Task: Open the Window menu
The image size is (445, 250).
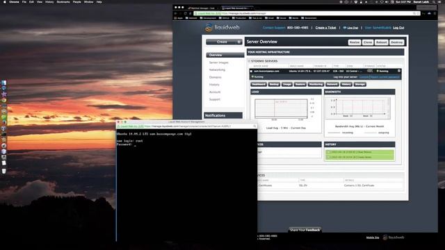Action: pyautogui.click(x=88, y=2)
